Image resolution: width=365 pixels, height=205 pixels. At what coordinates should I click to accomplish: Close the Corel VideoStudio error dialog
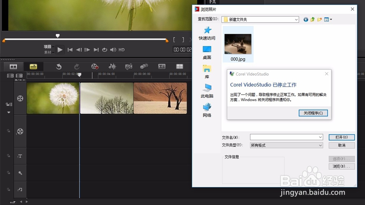point(327,74)
